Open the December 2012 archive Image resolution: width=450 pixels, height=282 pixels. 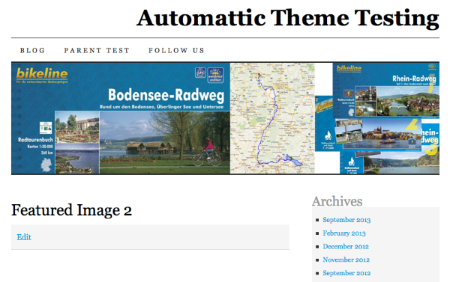346,247
